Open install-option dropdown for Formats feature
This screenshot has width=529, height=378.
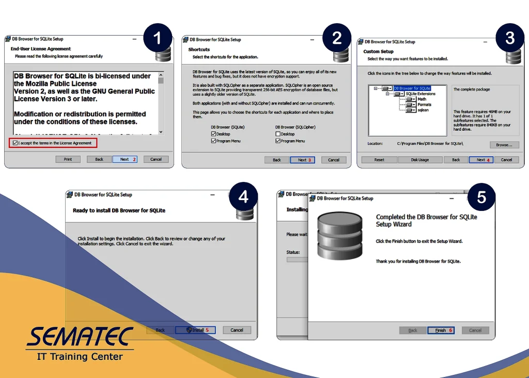click(411, 105)
